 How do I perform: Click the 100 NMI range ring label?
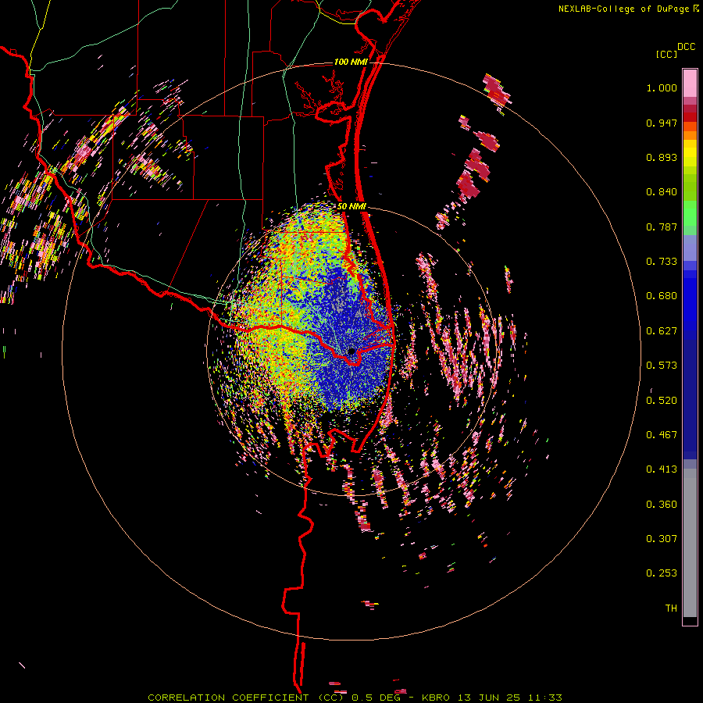[351, 62]
